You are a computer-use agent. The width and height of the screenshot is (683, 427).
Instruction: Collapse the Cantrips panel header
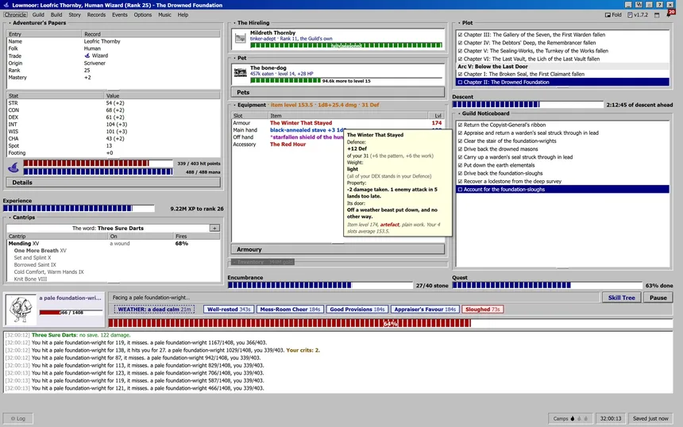pyautogui.click(x=21, y=217)
